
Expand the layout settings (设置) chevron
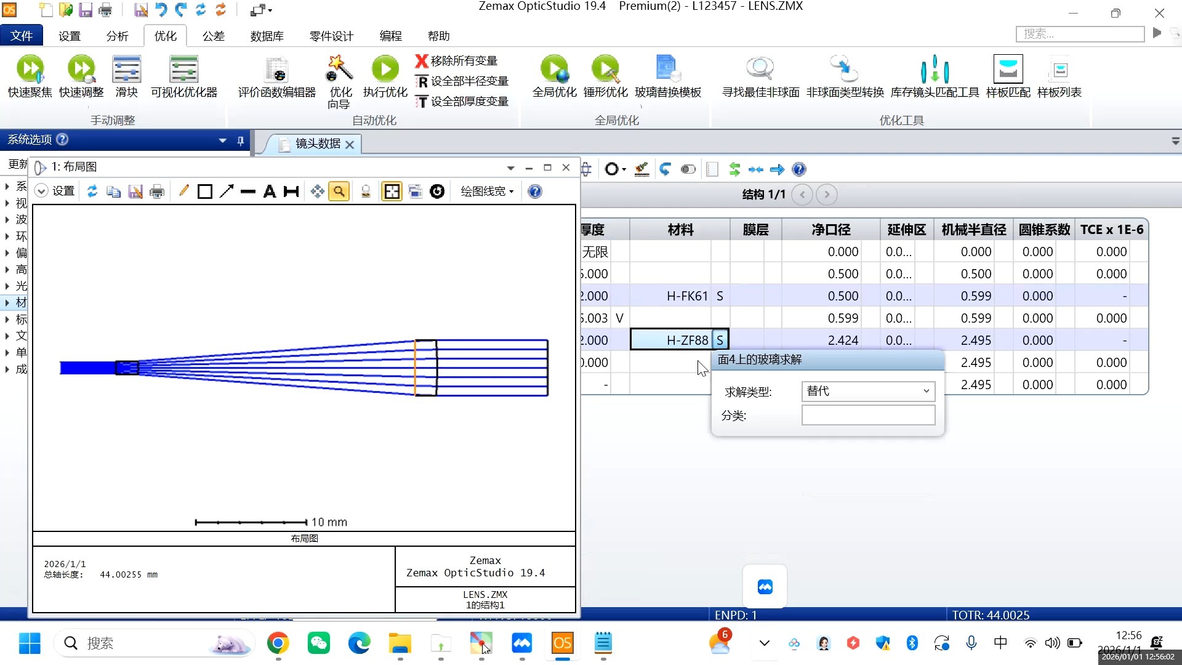pyautogui.click(x=41, y=191)
